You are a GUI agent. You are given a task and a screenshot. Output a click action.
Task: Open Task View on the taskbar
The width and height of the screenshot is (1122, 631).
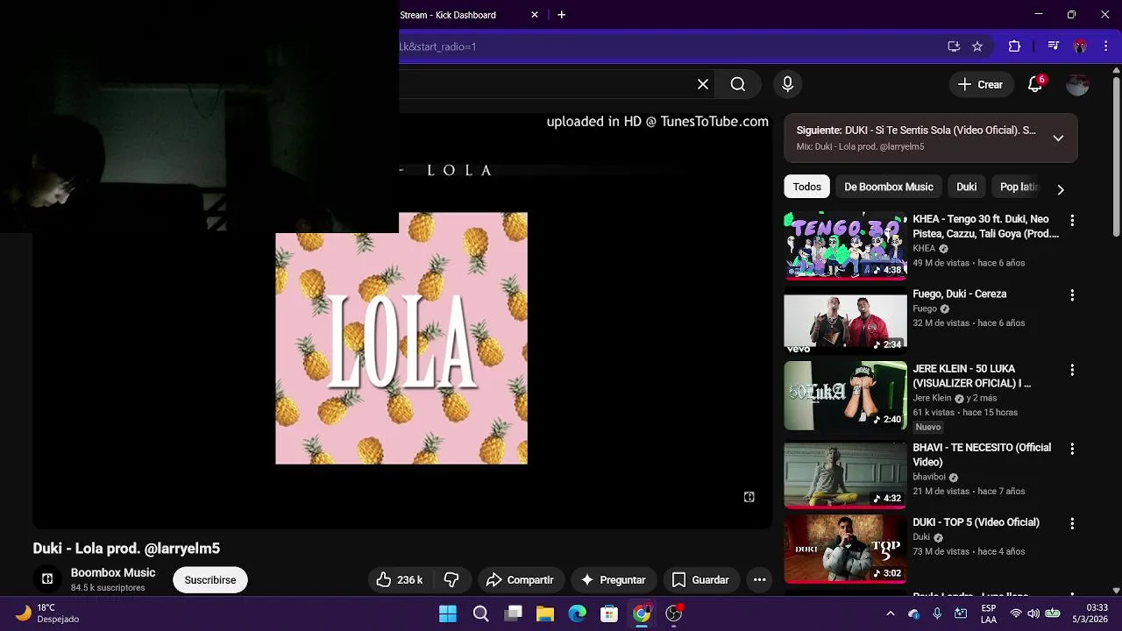point(513,613)
